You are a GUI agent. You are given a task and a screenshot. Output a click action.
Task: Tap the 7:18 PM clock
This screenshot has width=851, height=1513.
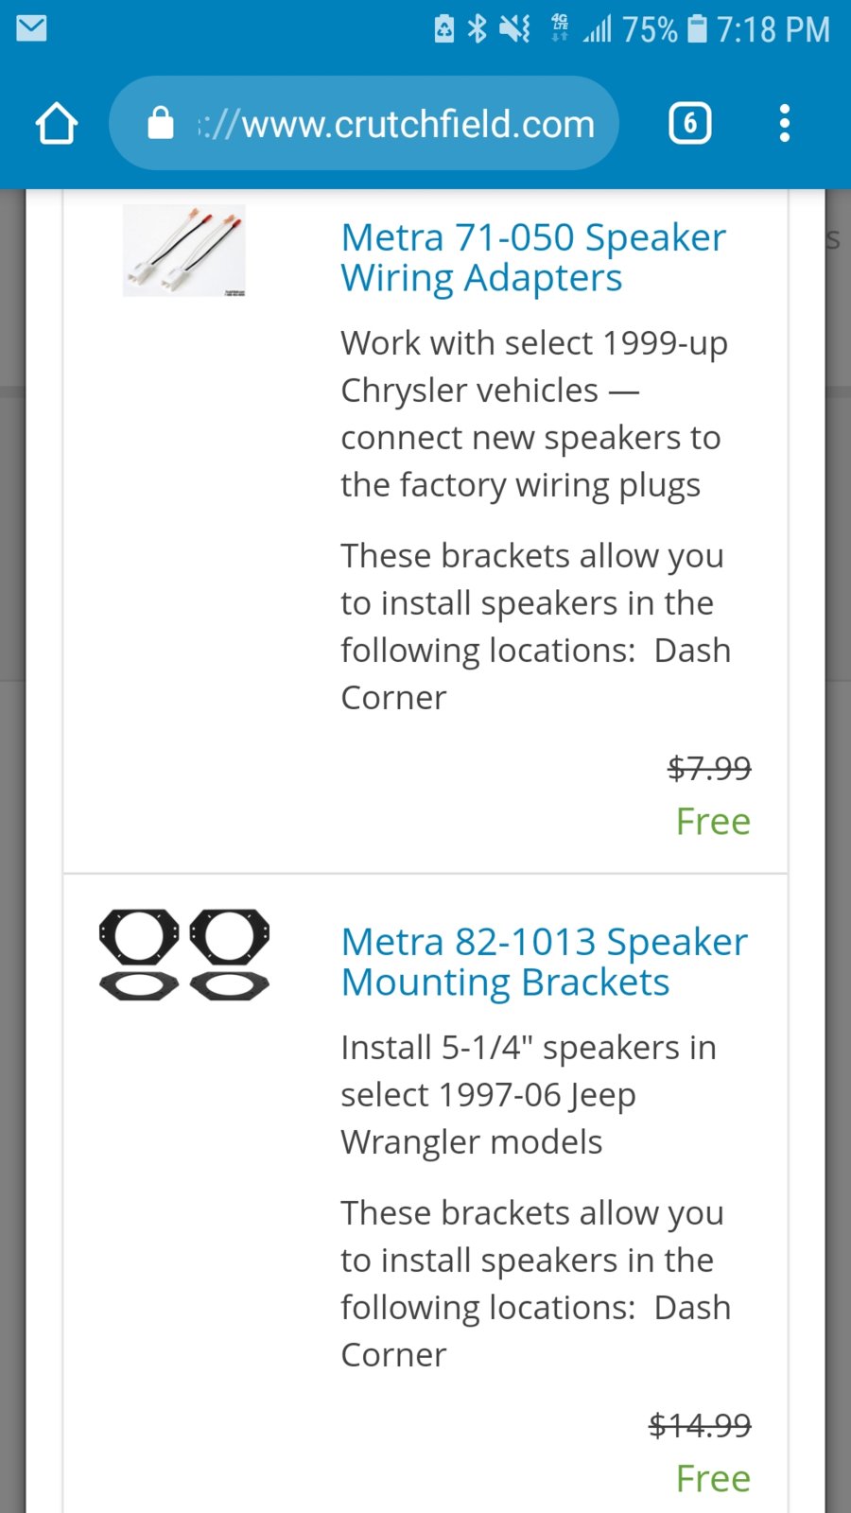click(x=773, y=29)
